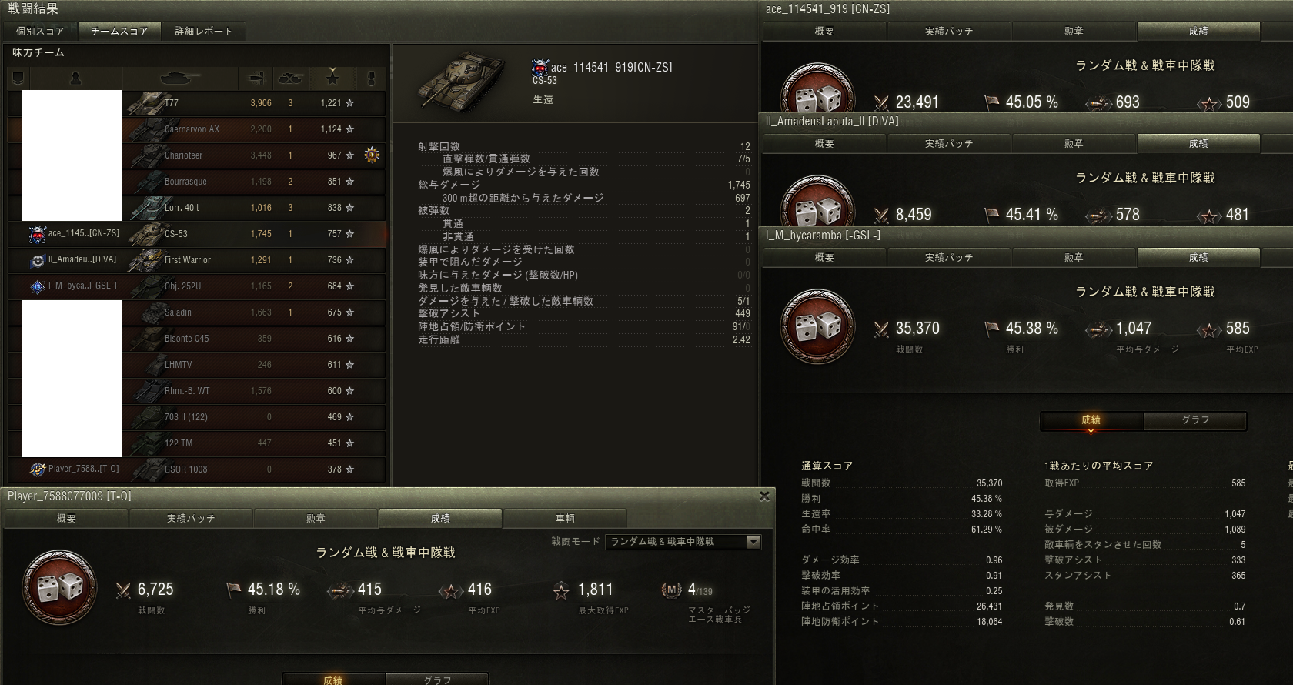Open 車輌 tab in Player_7588077009 window
The height and width of the screenshot is (685, 1293).
(565, 518)
